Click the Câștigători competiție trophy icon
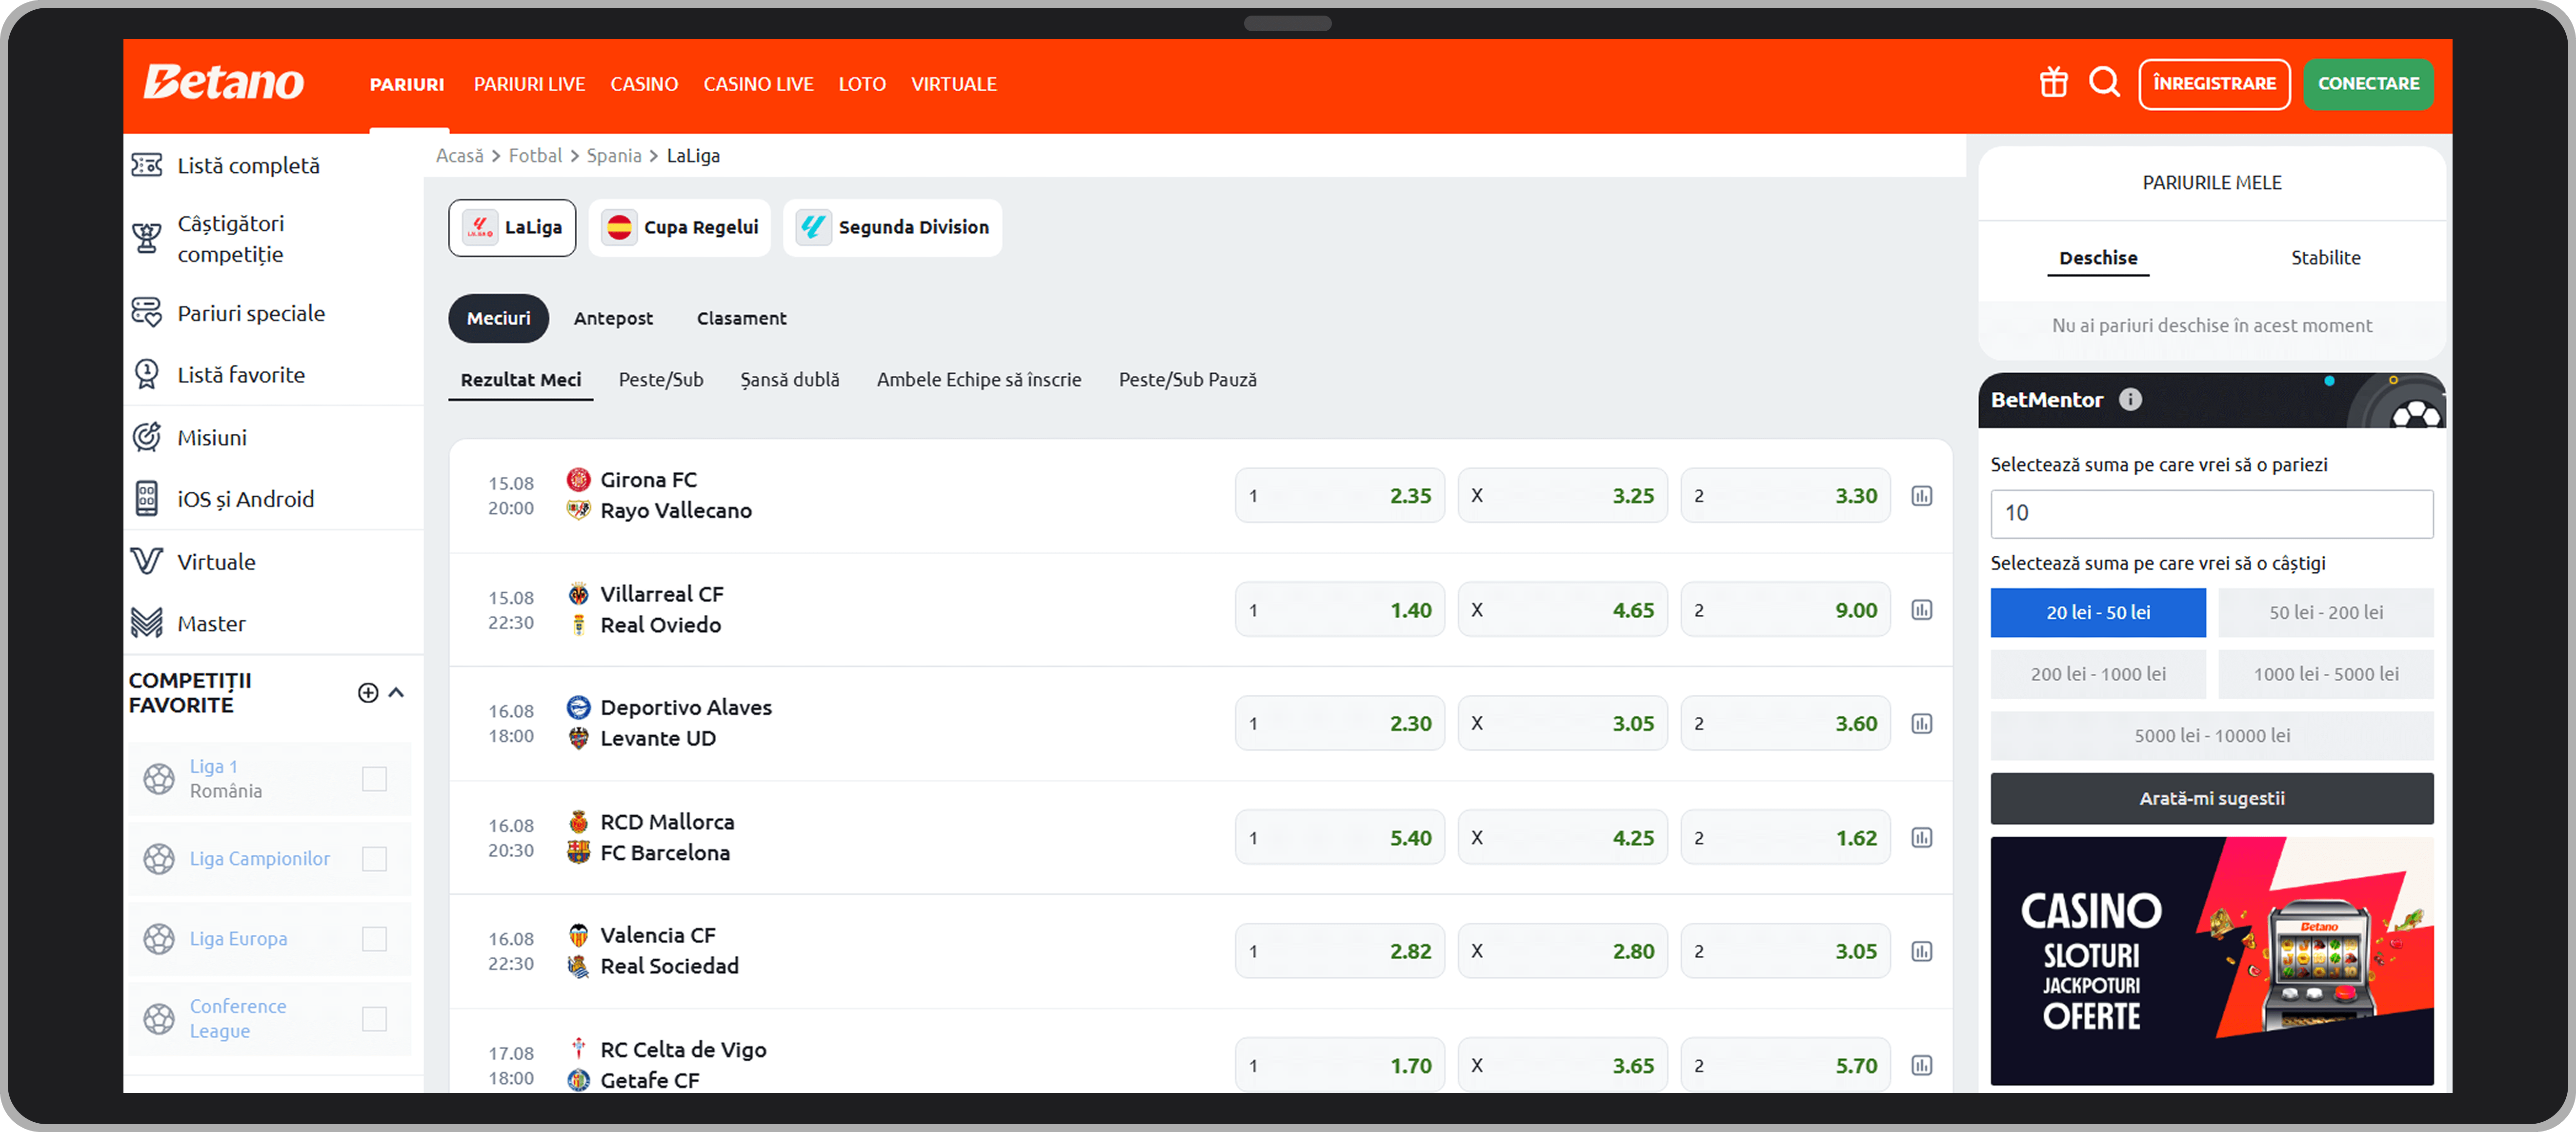Screen dimensions: 2576x1132 point(147,239)
